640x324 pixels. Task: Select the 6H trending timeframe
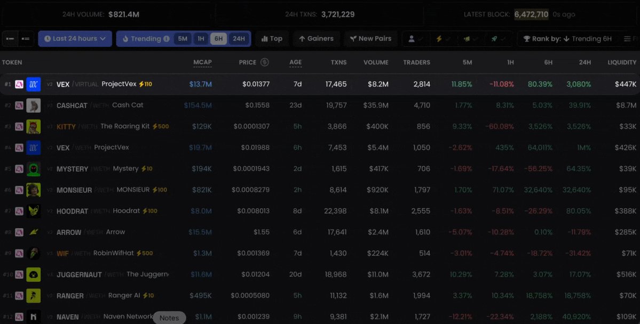click(x=219, y=39)
